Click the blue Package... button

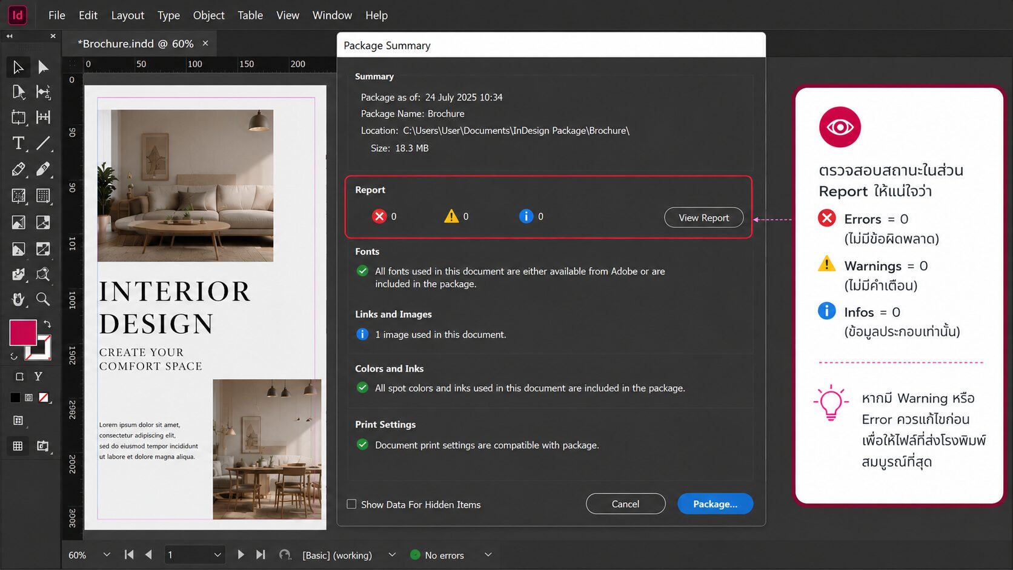click(715, 504)
